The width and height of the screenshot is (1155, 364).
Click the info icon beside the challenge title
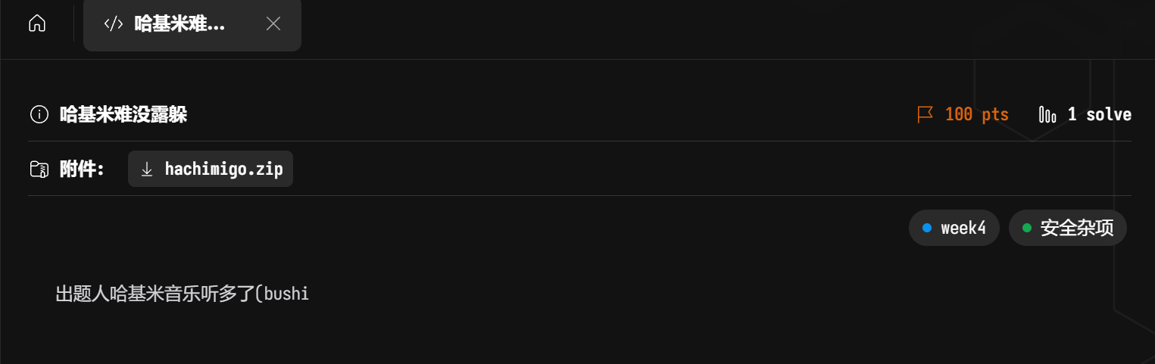(x=38, y=115)
